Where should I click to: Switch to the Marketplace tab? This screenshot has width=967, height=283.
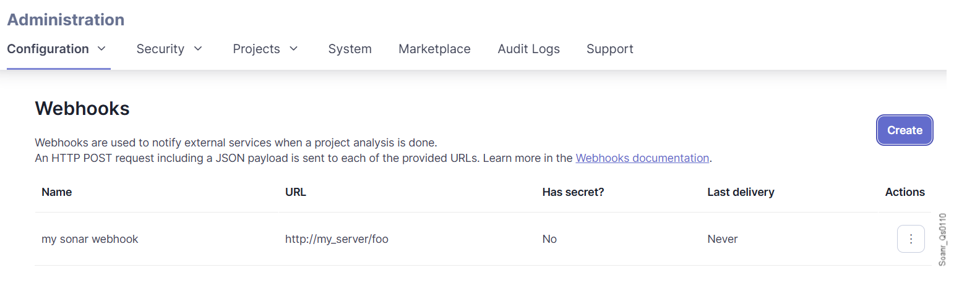click(x=434, y=49)
